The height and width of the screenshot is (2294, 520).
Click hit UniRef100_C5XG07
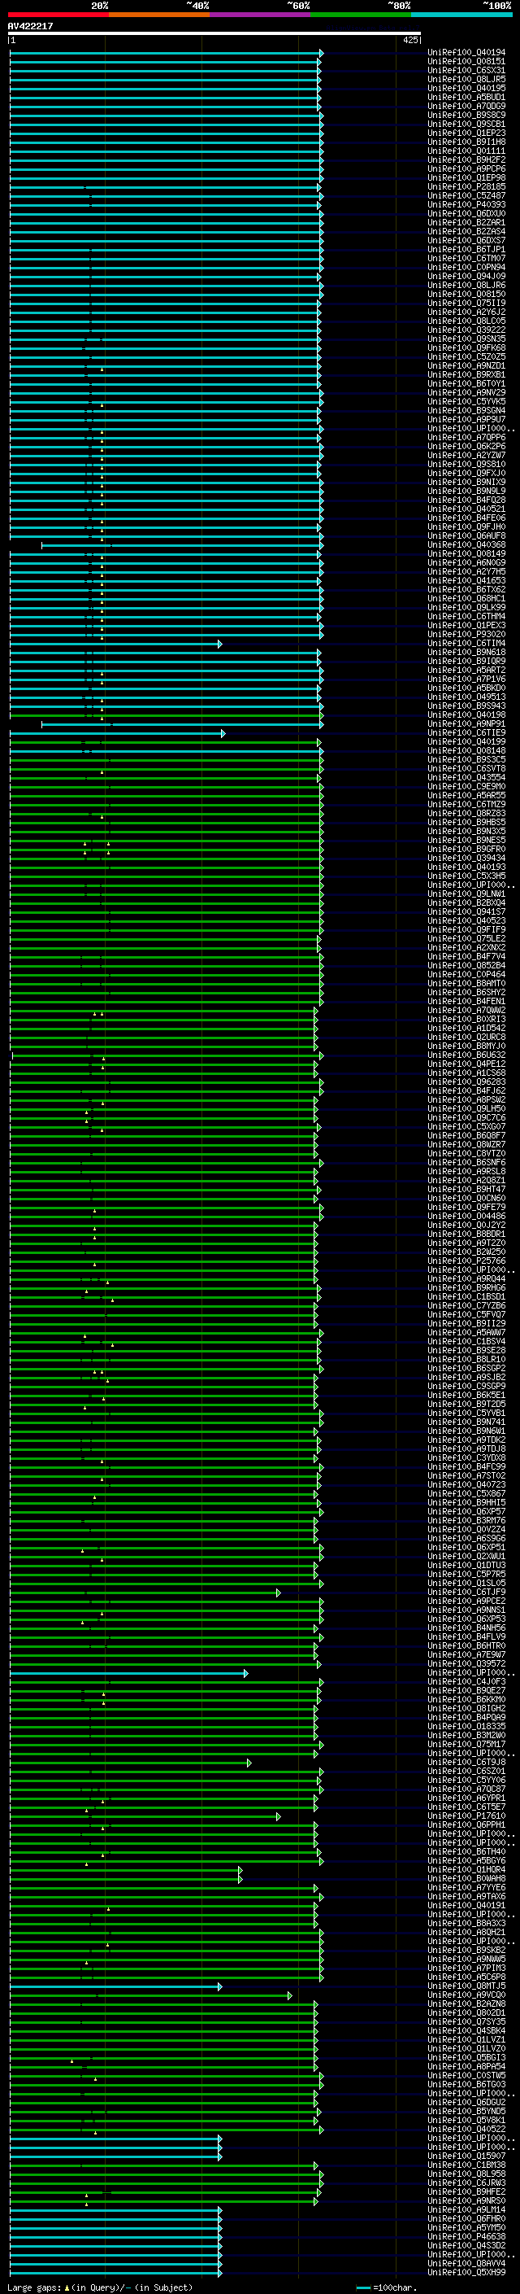click(466, 1127)
